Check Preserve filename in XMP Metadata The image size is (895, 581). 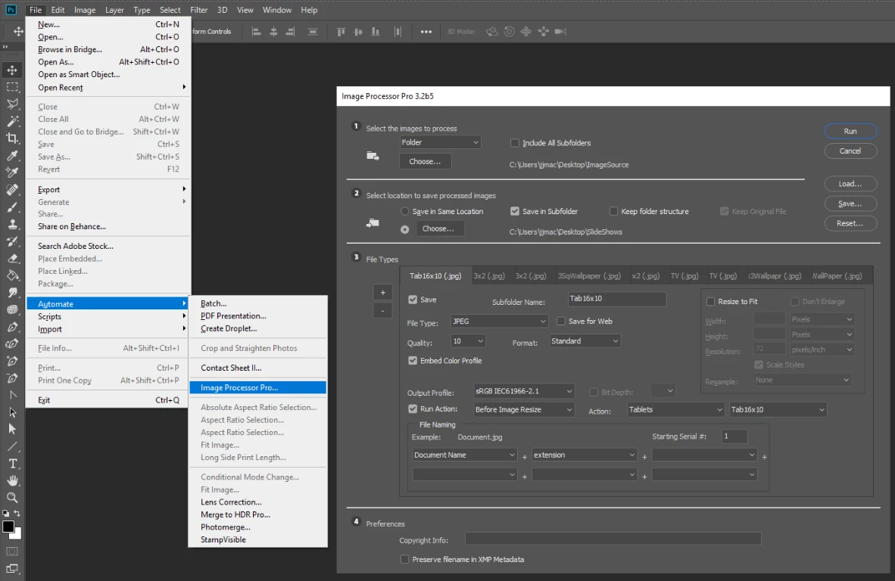coord(404,559)
